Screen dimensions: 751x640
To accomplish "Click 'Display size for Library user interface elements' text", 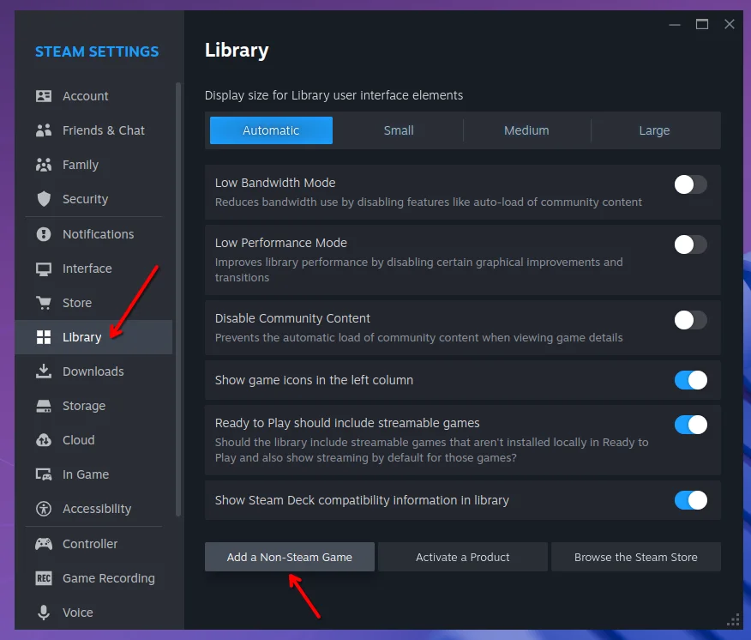I will tap(333, 95).
